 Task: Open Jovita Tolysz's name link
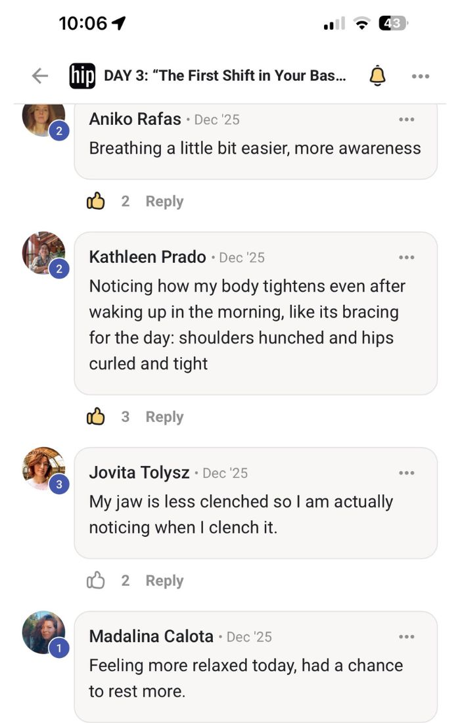(139, 473)
